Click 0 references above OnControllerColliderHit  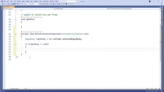(x=38, y=32)
